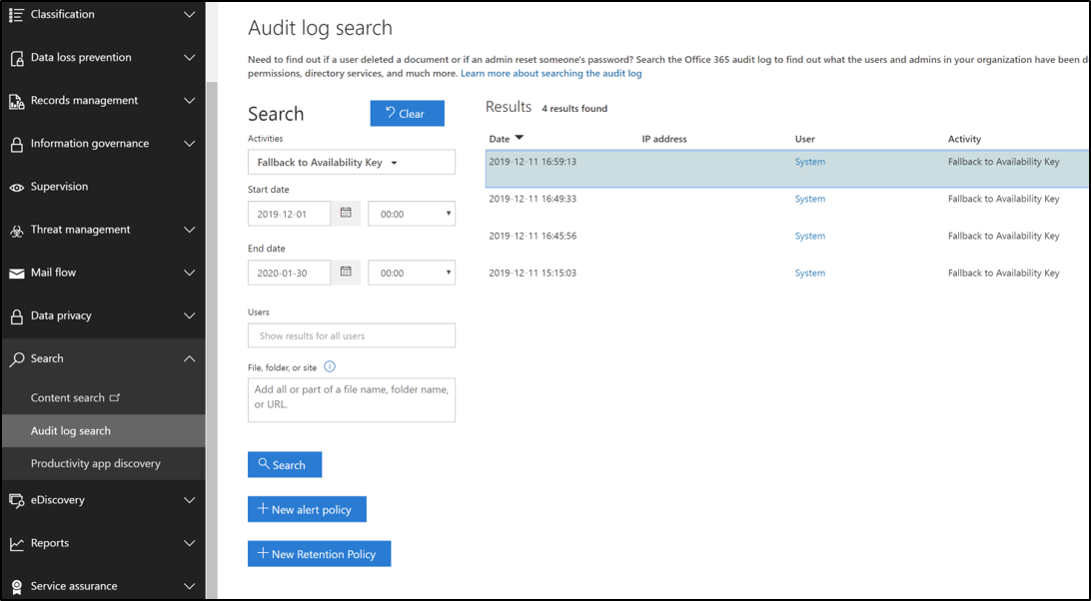Click the System user link for 16:49:33 entry
This screenshot has width=1091, height=601.
(x=810, y=199)
